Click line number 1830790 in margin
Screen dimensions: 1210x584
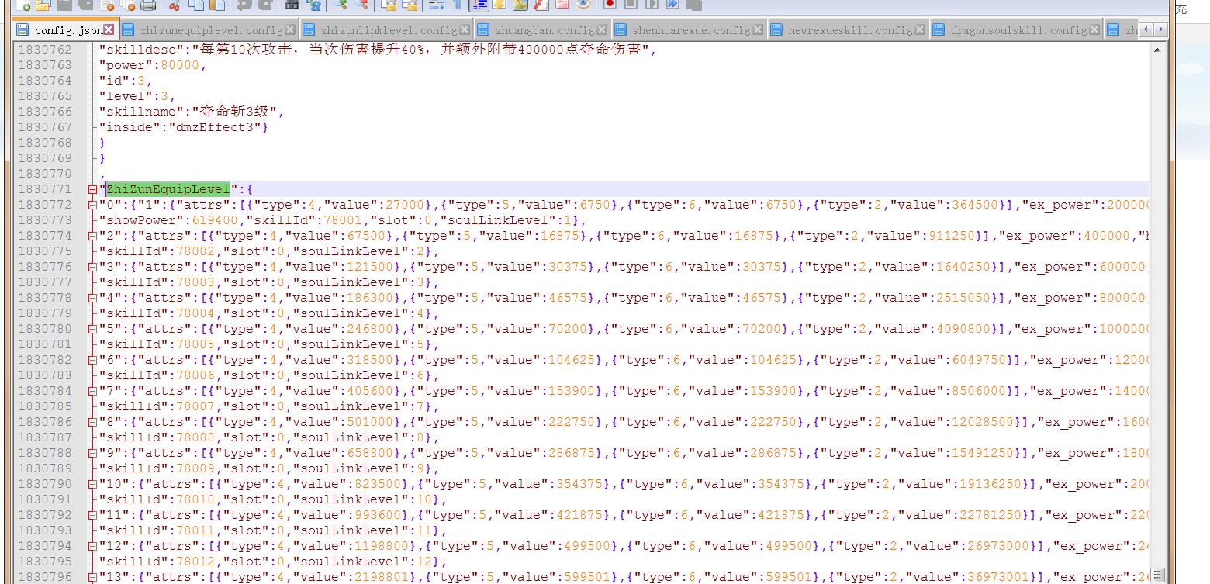click(x=44, y=484)
